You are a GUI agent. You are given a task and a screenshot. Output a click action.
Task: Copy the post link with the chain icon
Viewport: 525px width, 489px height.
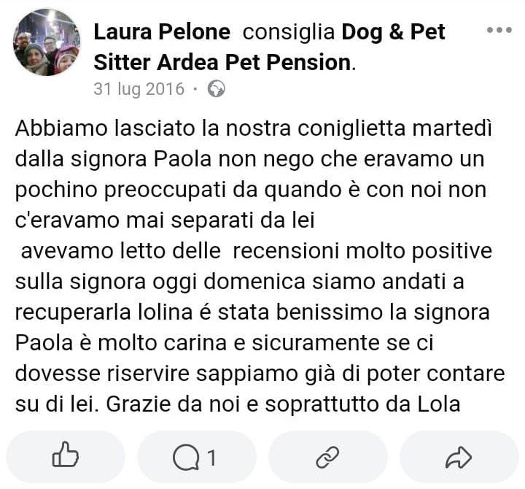327,458
